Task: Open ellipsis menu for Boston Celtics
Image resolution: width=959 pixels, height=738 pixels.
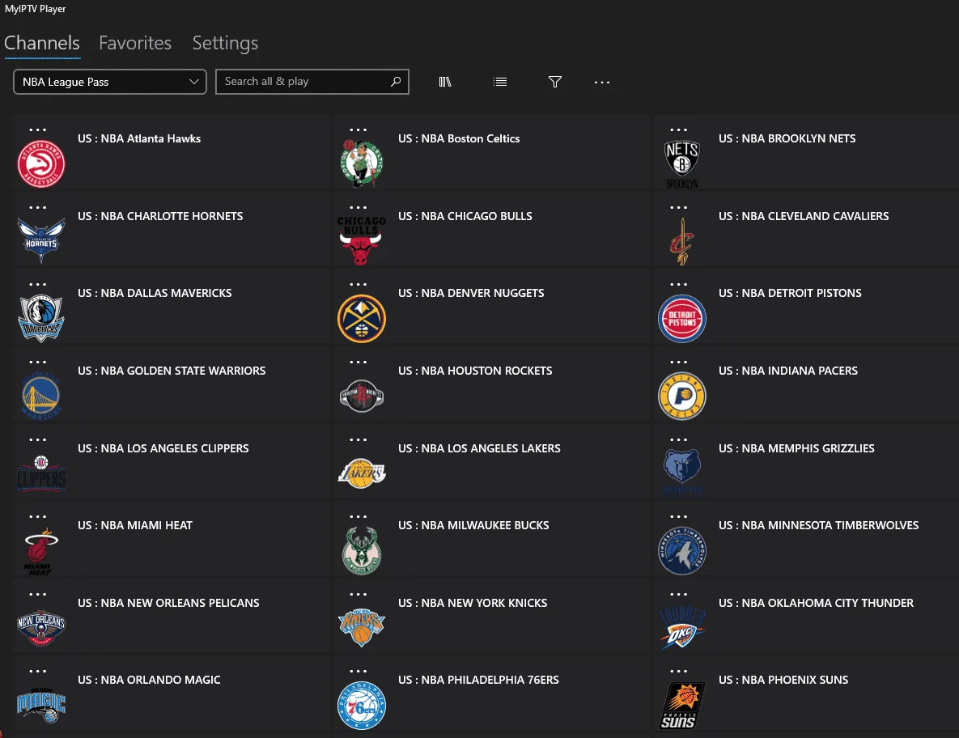Action: click(358, 129)
